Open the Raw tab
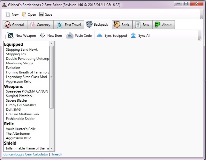 pos(142,24)
